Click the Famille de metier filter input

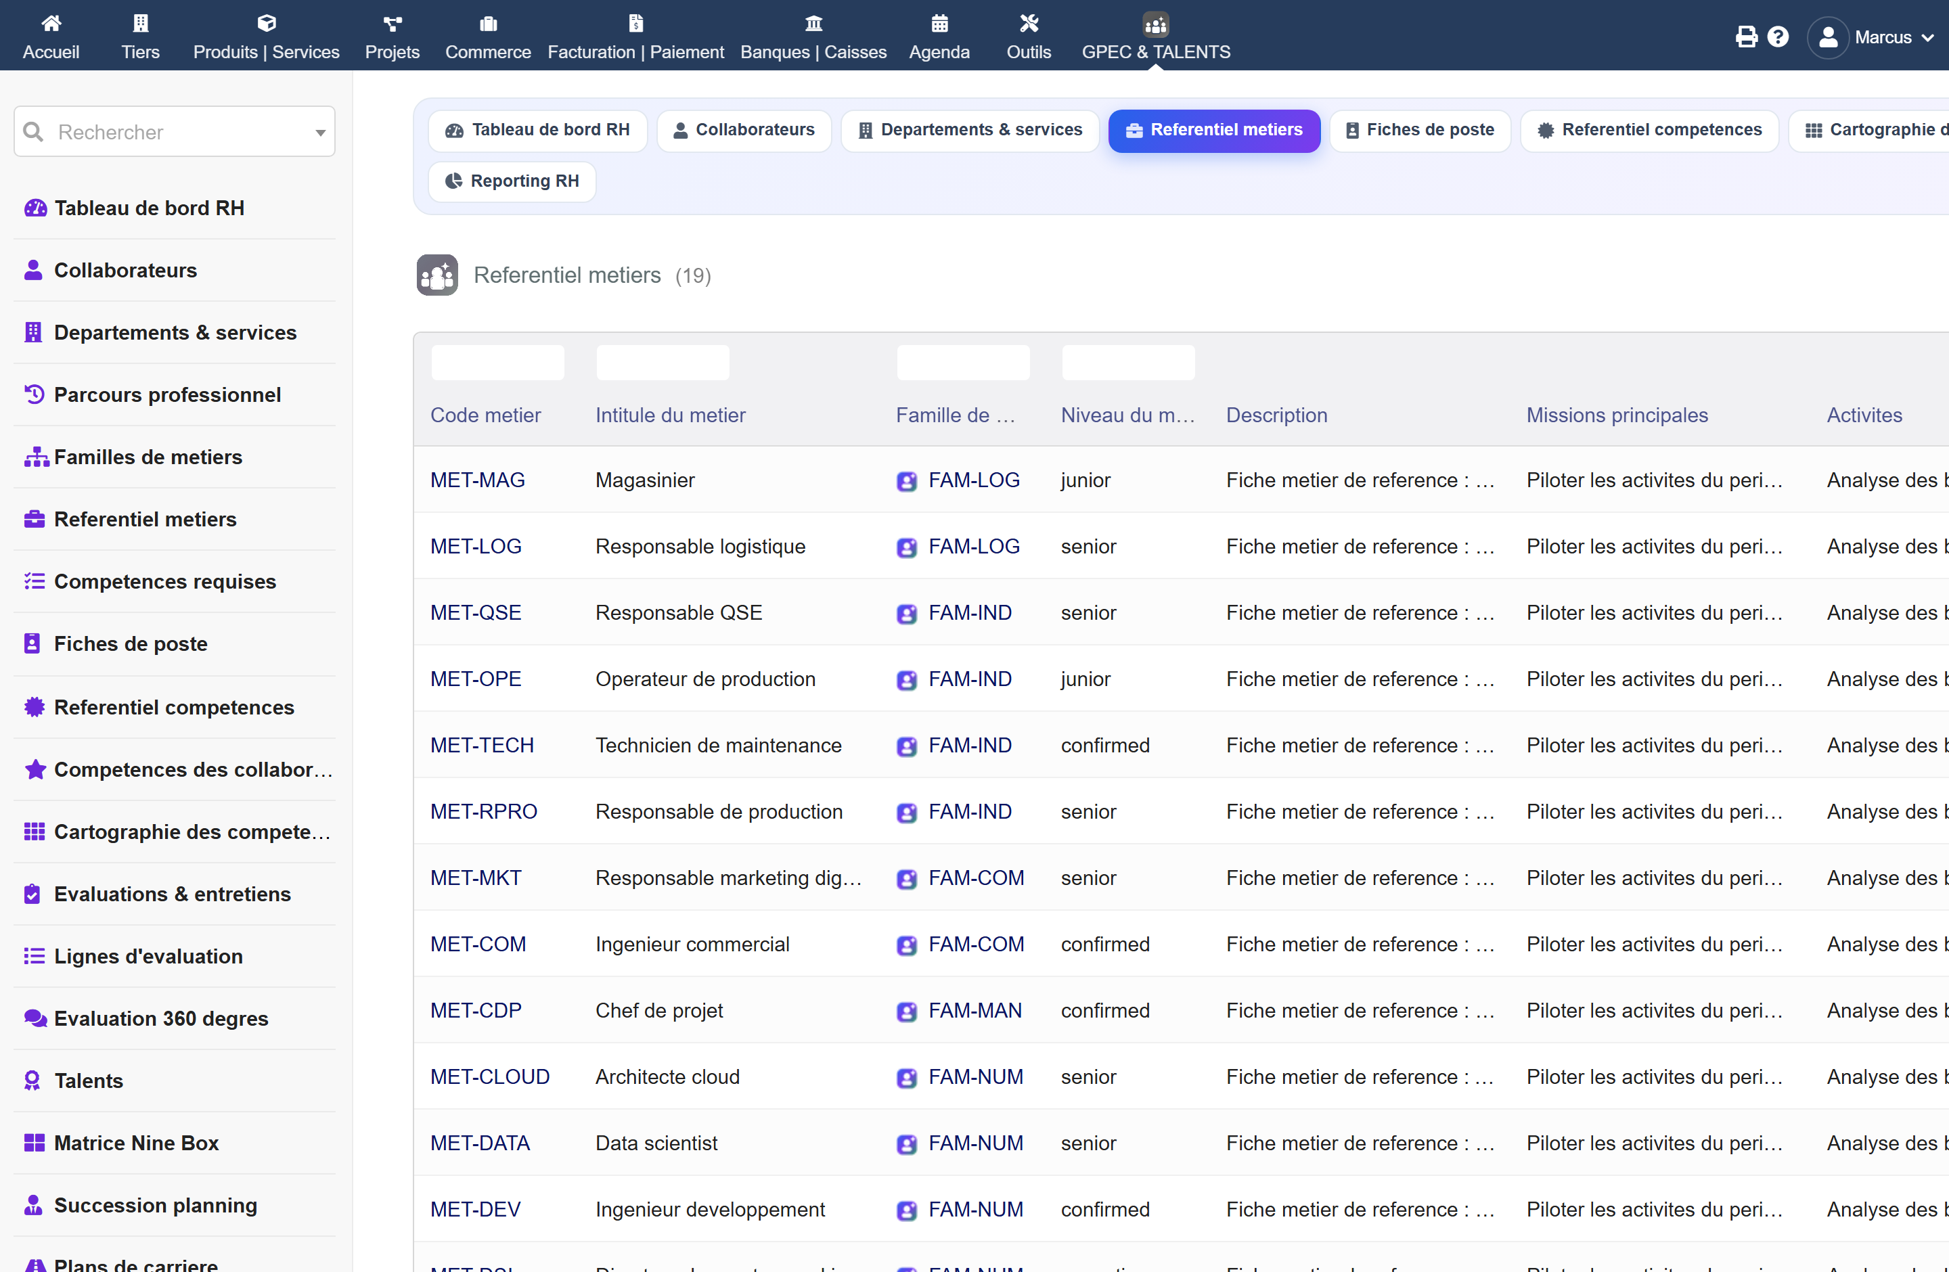click(964, 363)
